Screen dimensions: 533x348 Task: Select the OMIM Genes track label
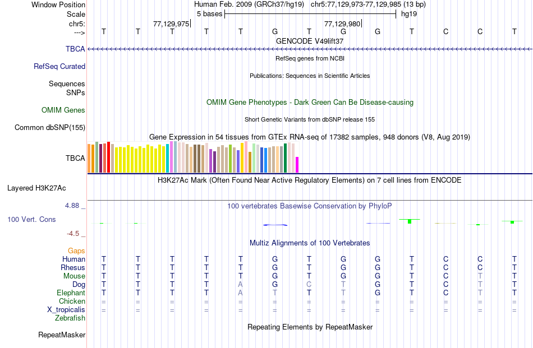pos(63,110)
